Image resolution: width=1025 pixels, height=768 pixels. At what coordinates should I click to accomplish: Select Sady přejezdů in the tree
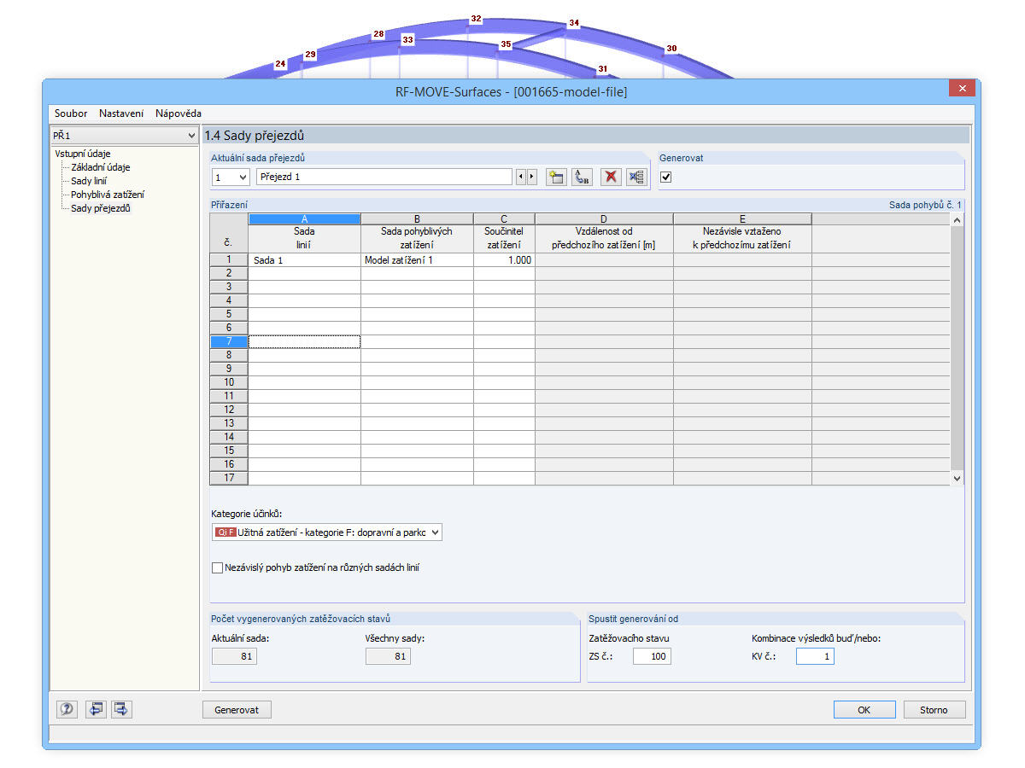101,208
